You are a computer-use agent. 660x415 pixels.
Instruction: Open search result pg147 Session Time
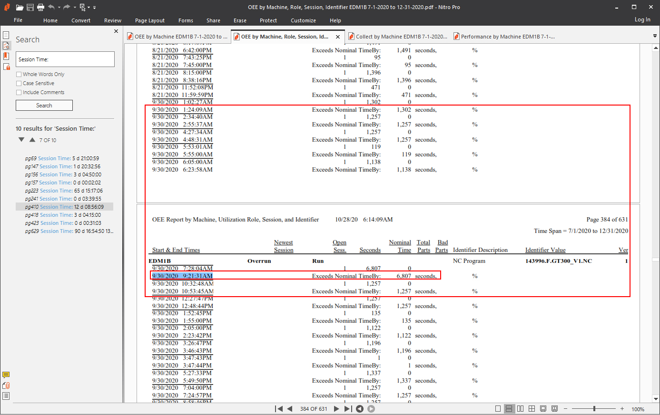(x=63, y=166)
